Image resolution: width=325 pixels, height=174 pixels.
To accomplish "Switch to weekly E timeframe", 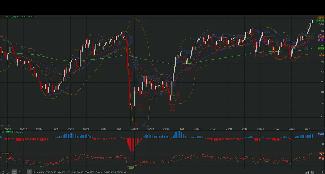I will click(x=29, y=172).
